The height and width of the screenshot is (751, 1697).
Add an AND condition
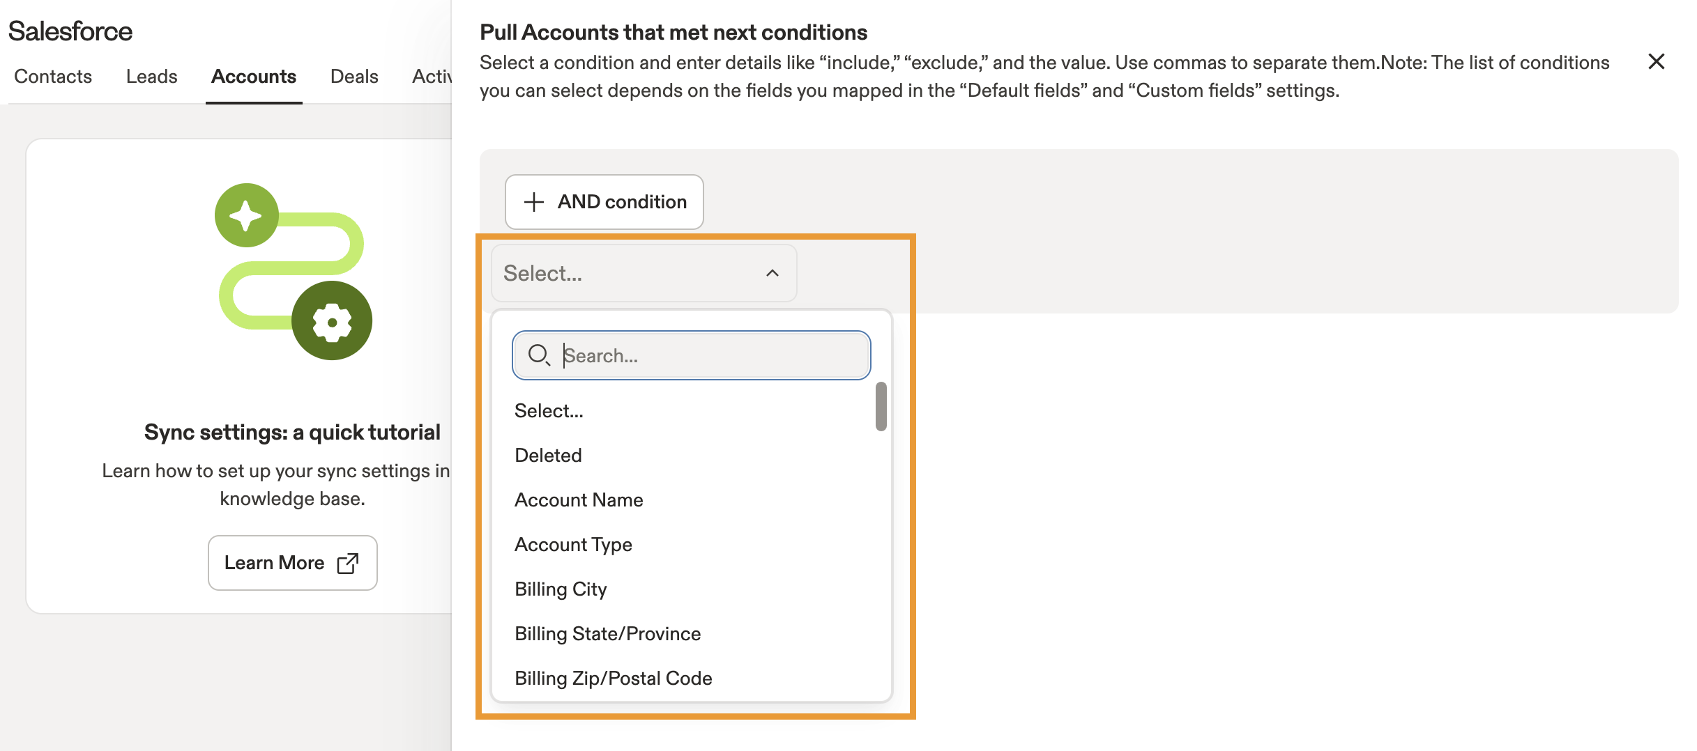(604, 202)
